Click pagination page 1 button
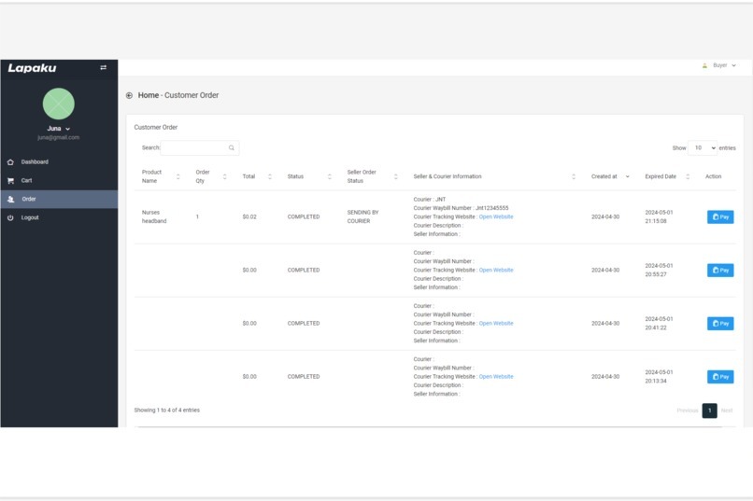This screenshot has width=753, height=501. 709,411
